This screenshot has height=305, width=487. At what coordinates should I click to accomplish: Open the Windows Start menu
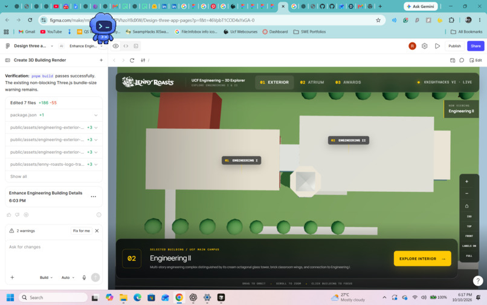point(10,298)
